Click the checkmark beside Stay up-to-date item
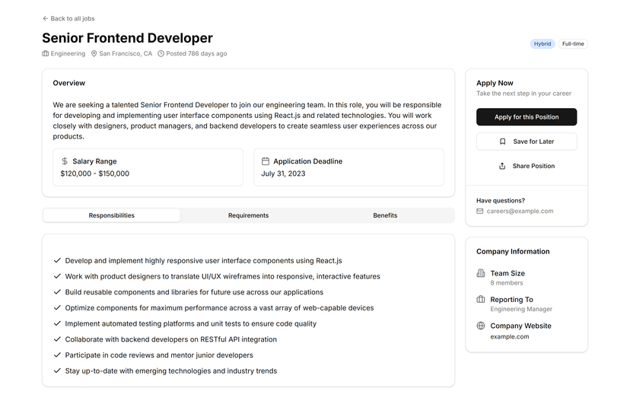630x401 pixels. tap(57, 371)
